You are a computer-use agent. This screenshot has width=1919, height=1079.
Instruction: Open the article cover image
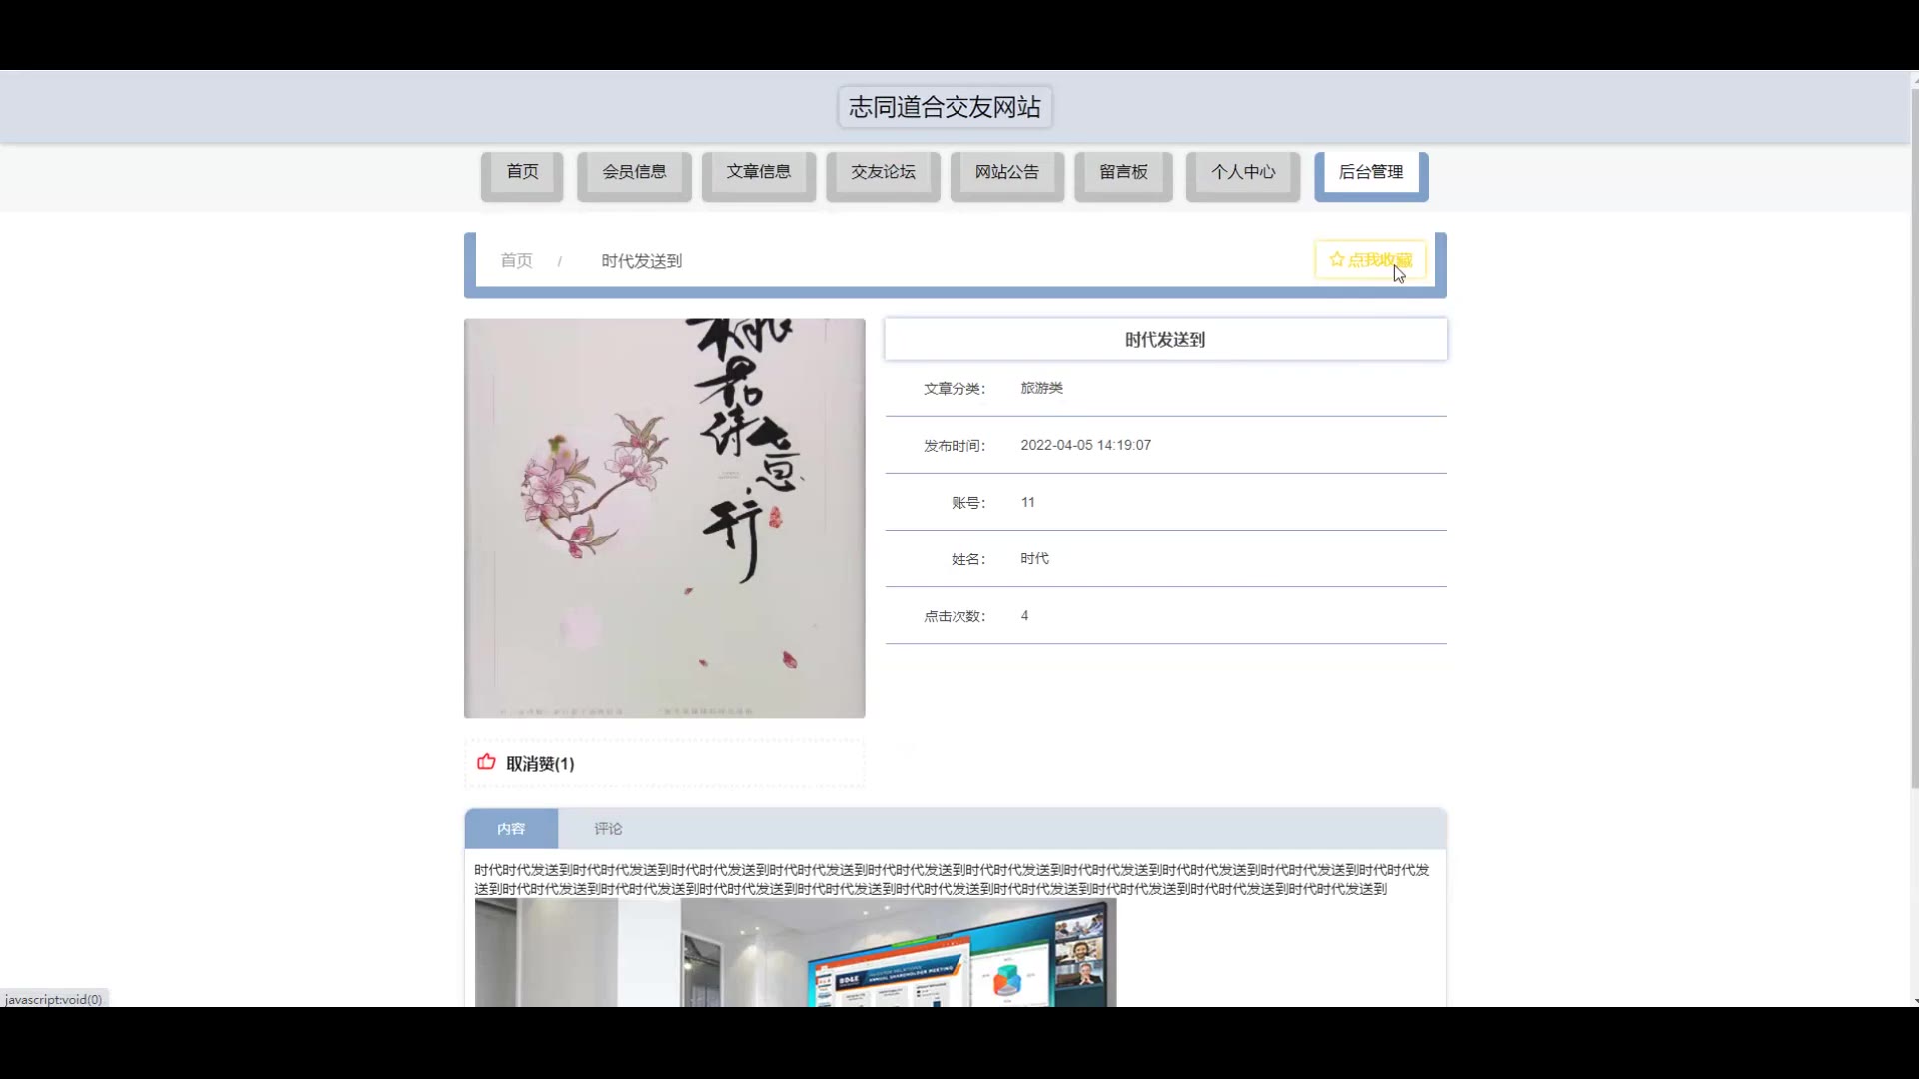point(664,518)
